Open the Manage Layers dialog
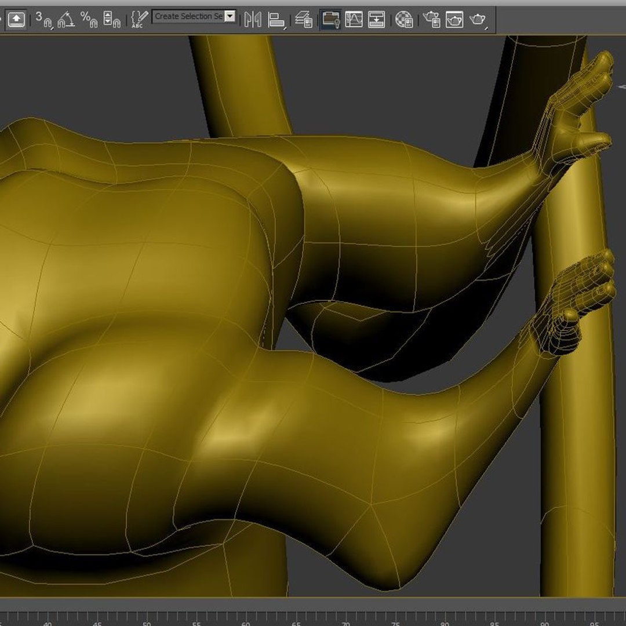 (304, 20)
